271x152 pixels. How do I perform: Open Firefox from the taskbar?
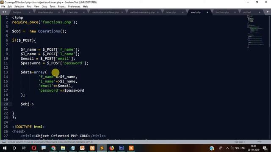click(112, 148)
